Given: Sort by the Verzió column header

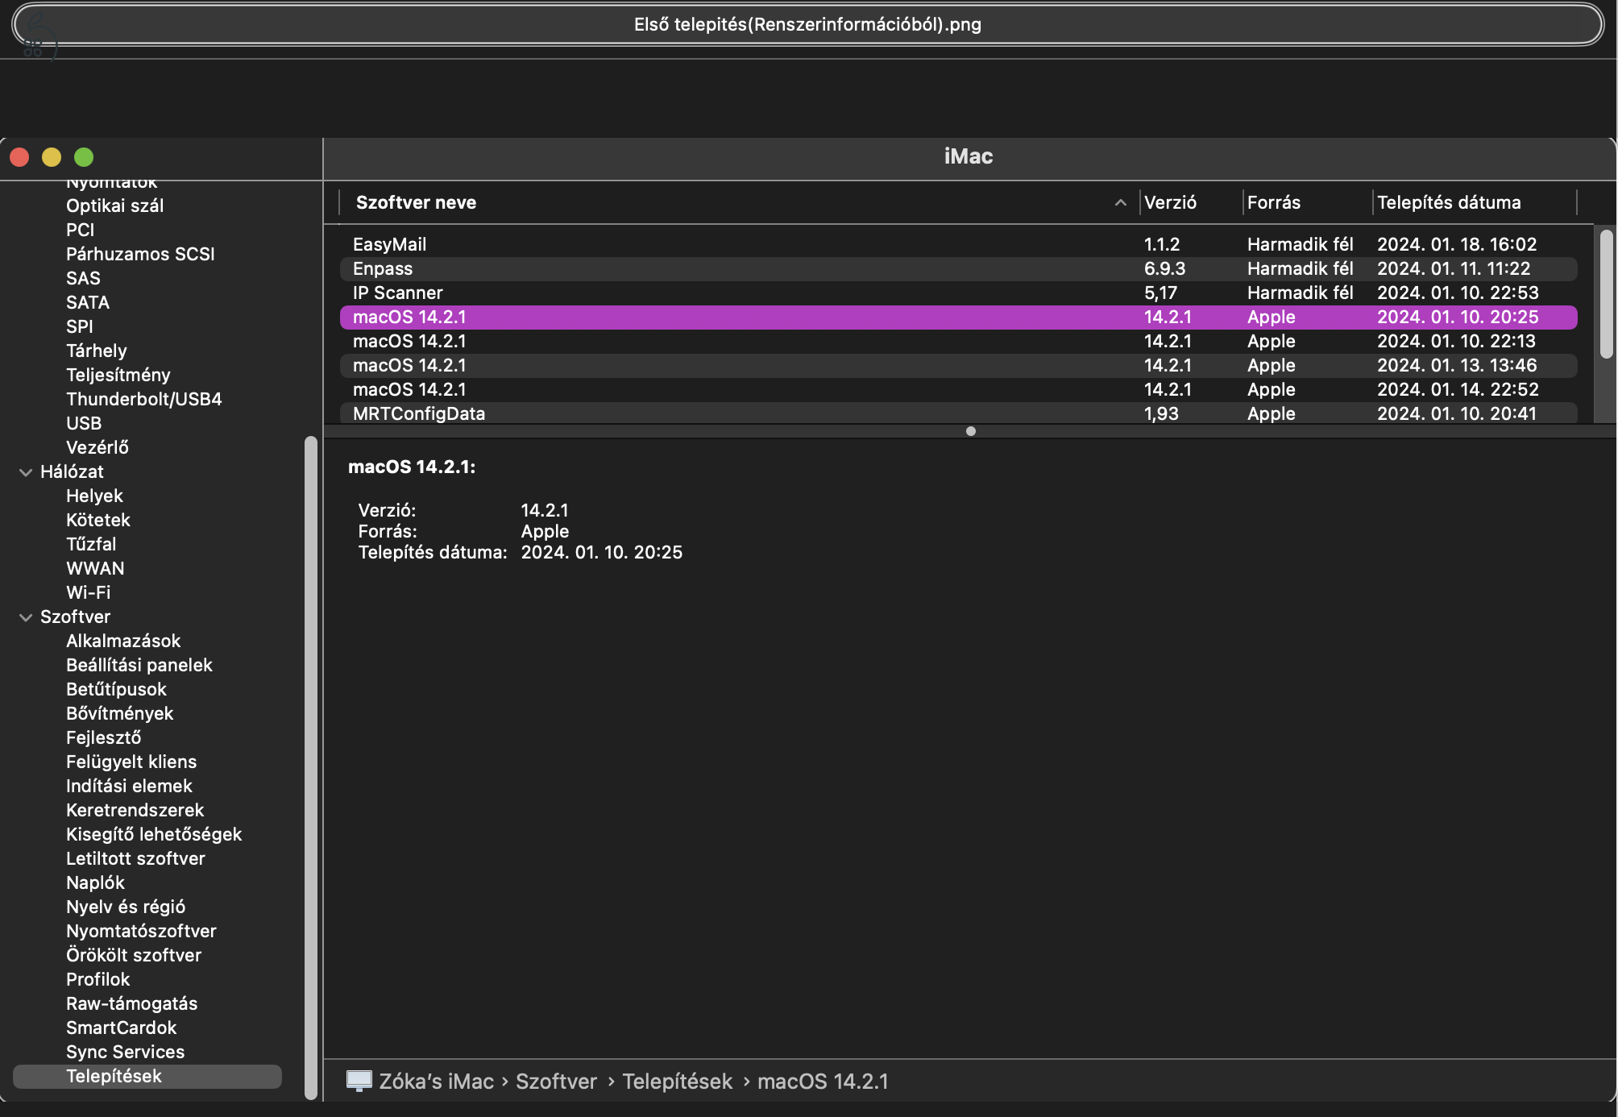Looking at the screenshot, I should (1170, 203).
